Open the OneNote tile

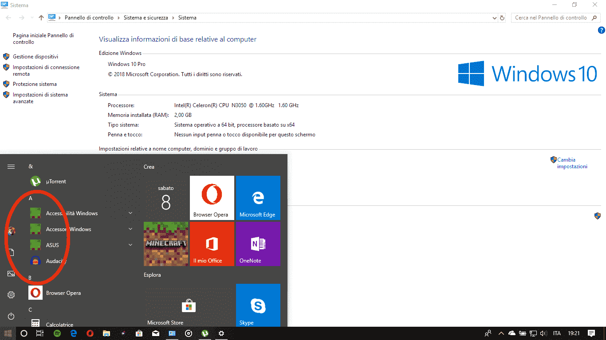[258, 244]
